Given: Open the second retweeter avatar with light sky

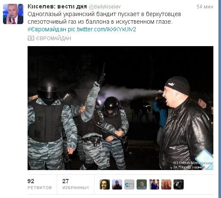Looking at the screenshot, I should coord(117,184).
